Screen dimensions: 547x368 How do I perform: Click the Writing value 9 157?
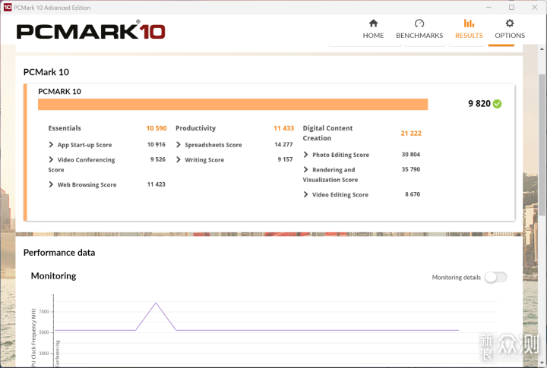point(285,159)
